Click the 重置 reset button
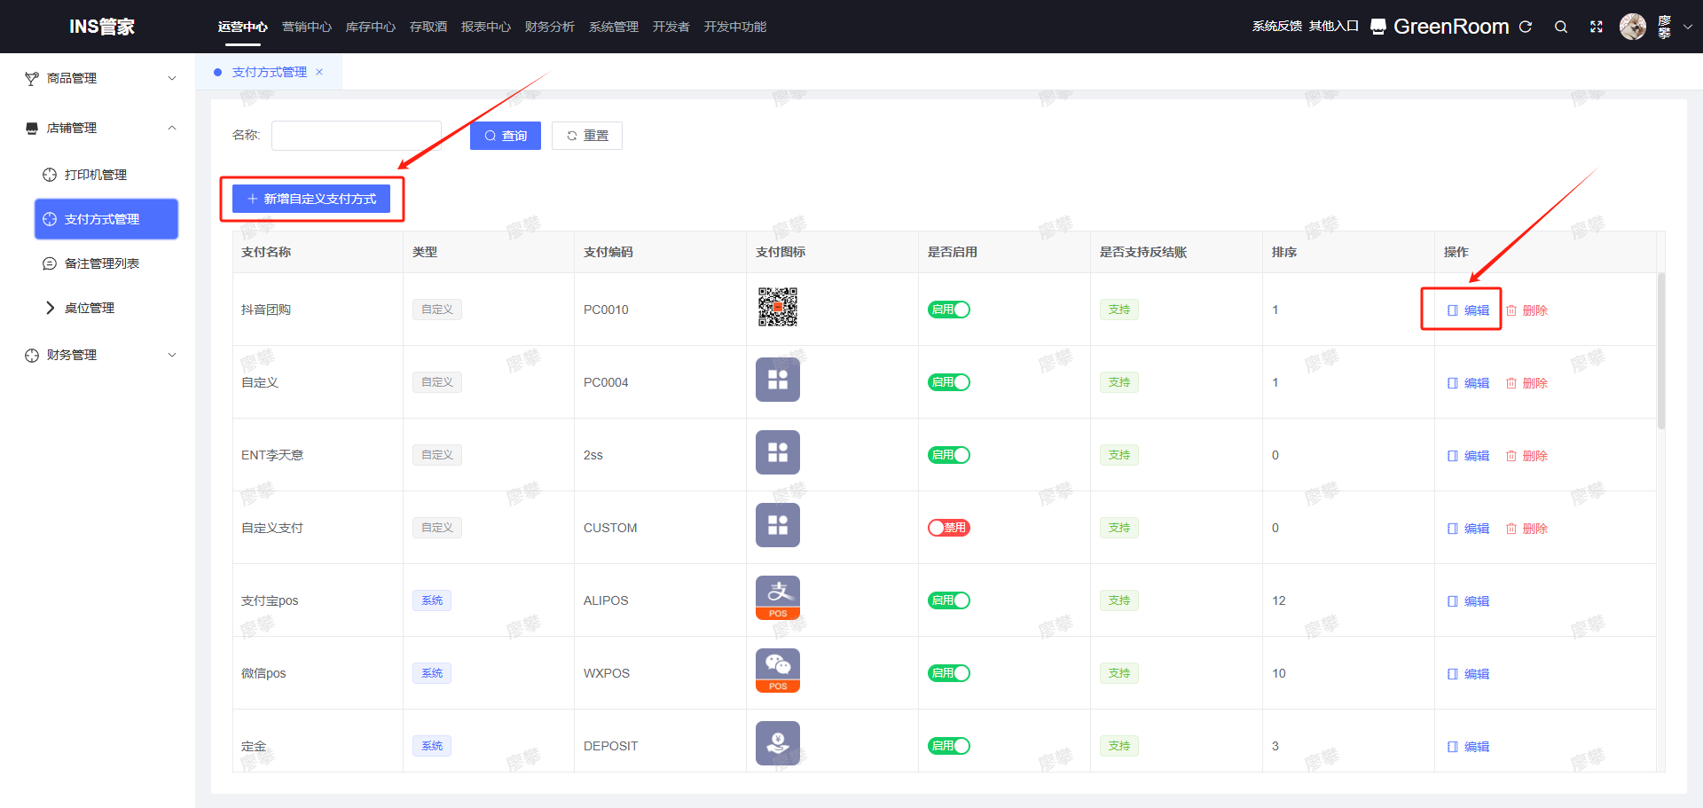This screenshot has width=1703, height=808. coord(587,136)
